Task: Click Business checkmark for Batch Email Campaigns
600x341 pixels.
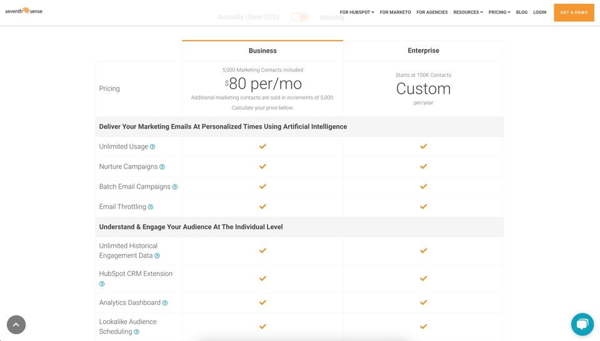Action: [262, 187]
